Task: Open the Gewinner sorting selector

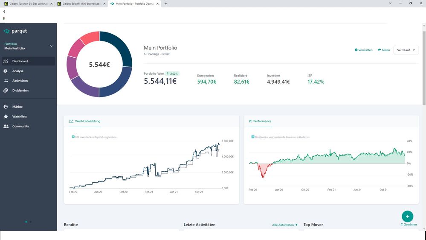Action: pyautogui.click(x=409, y=225)
